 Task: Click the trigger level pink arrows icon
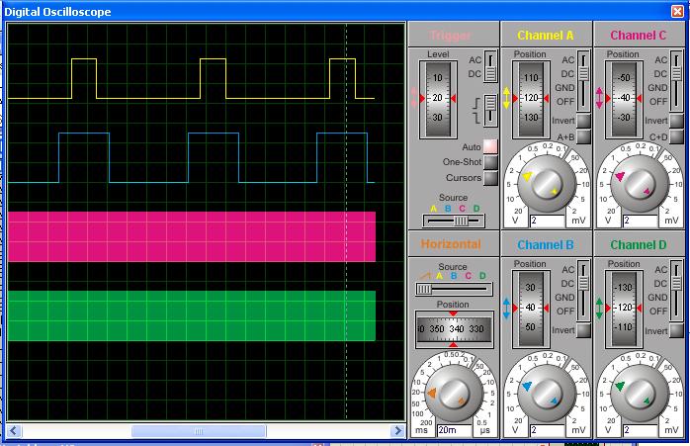413,97
